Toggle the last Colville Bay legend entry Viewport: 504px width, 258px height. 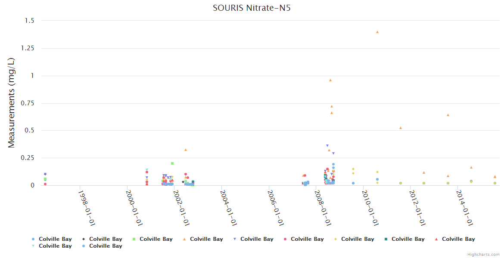106,246
